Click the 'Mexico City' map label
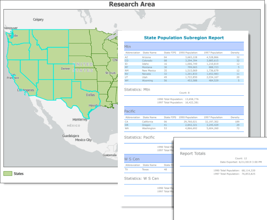 (x=83, y=140)
